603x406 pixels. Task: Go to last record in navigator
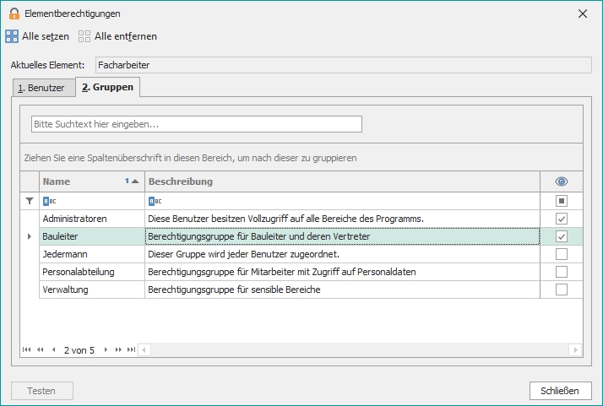pos(131,349)
